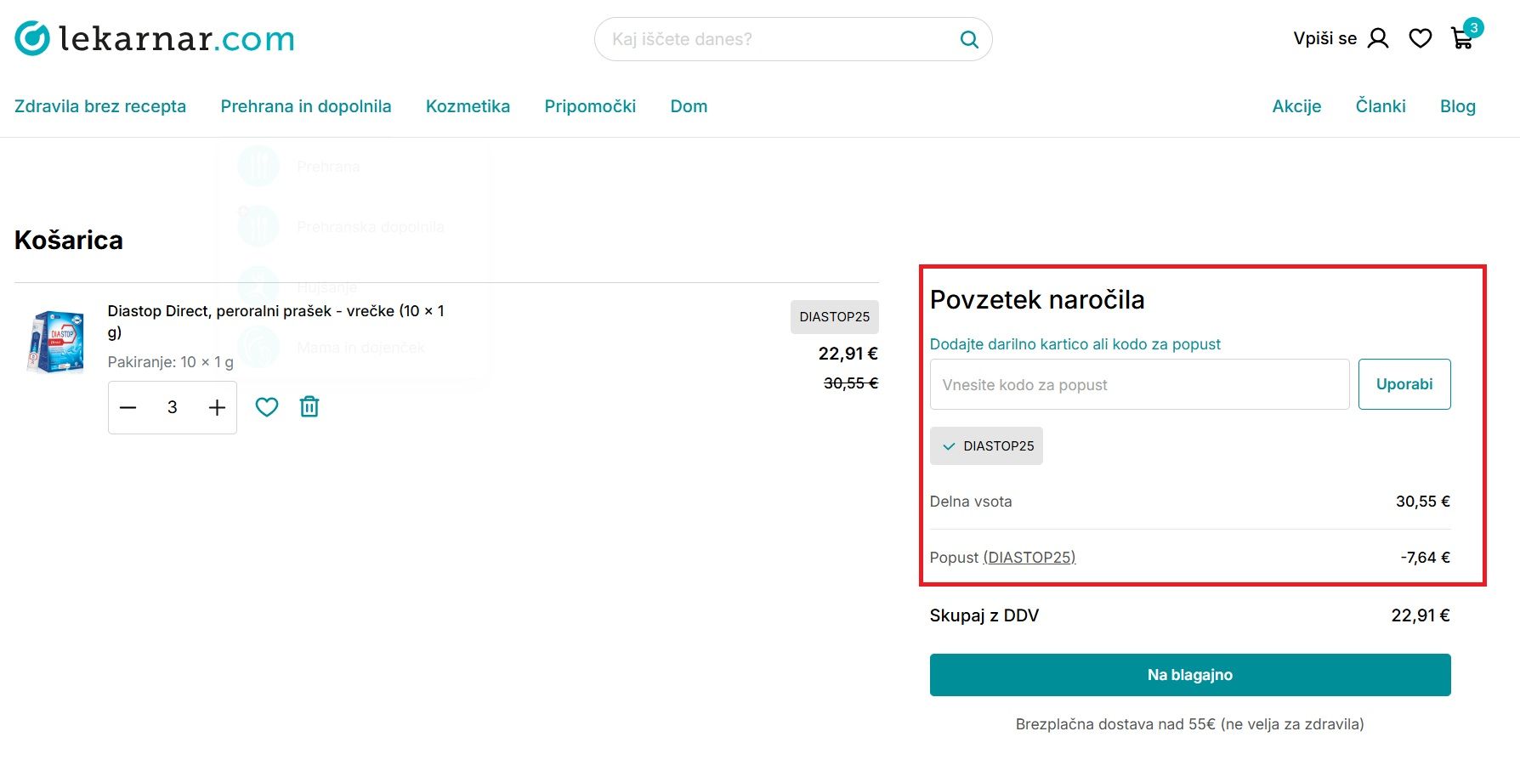
Task: Open the wishlist heart icon in header
Action: (x=1420, y=38)
